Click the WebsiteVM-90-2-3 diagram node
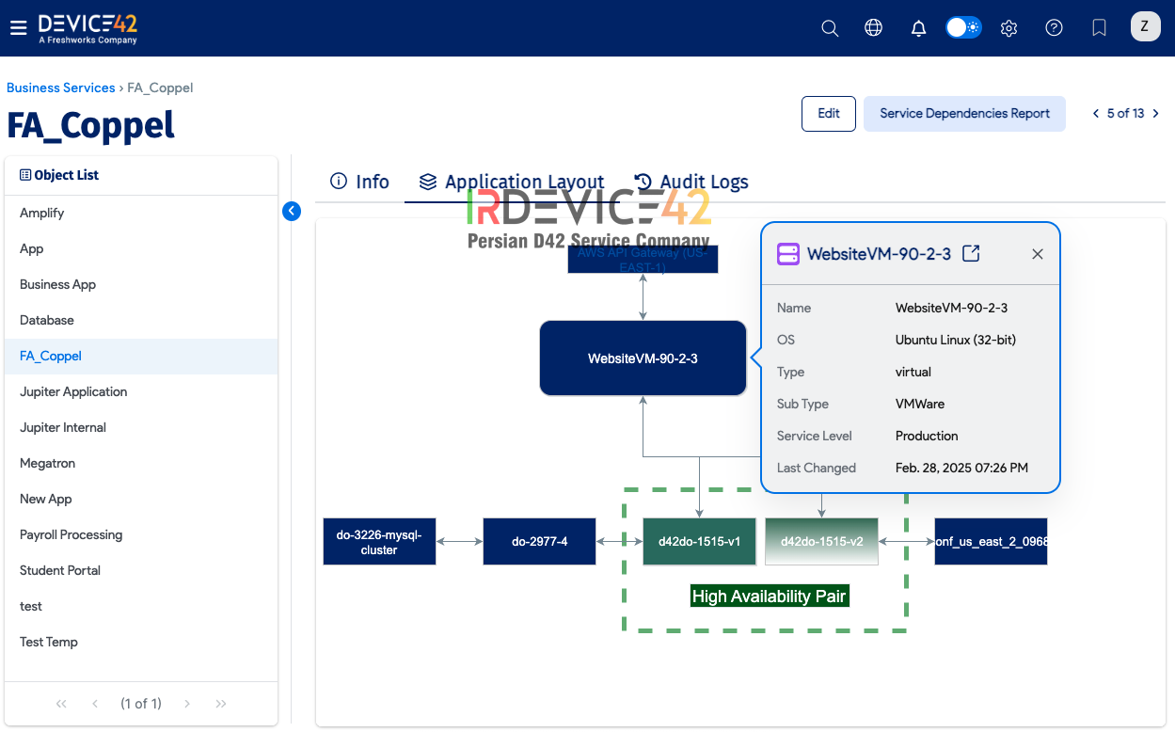Image resolution: width=1175 pixels, height=732 pixels. tap(643, 358)
